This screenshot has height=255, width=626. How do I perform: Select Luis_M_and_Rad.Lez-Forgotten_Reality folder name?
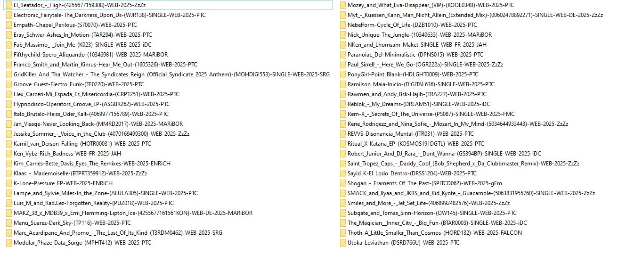(x=94, y=203)
